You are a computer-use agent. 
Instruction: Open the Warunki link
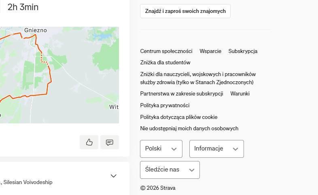pos(240,93)
